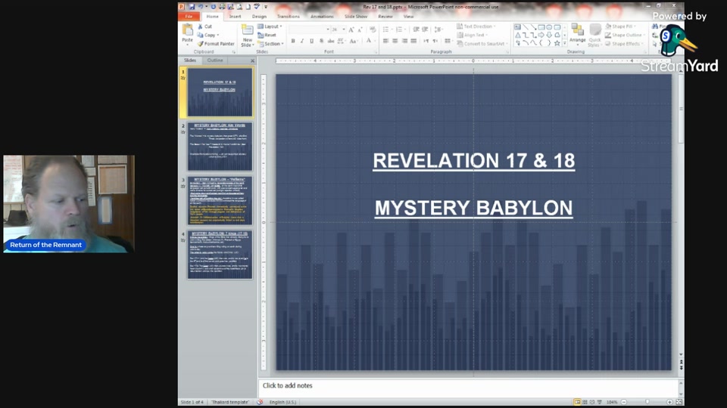
Task: Toggle Bold text formatting
Action: pyautogui.click(x=292, y=41)
